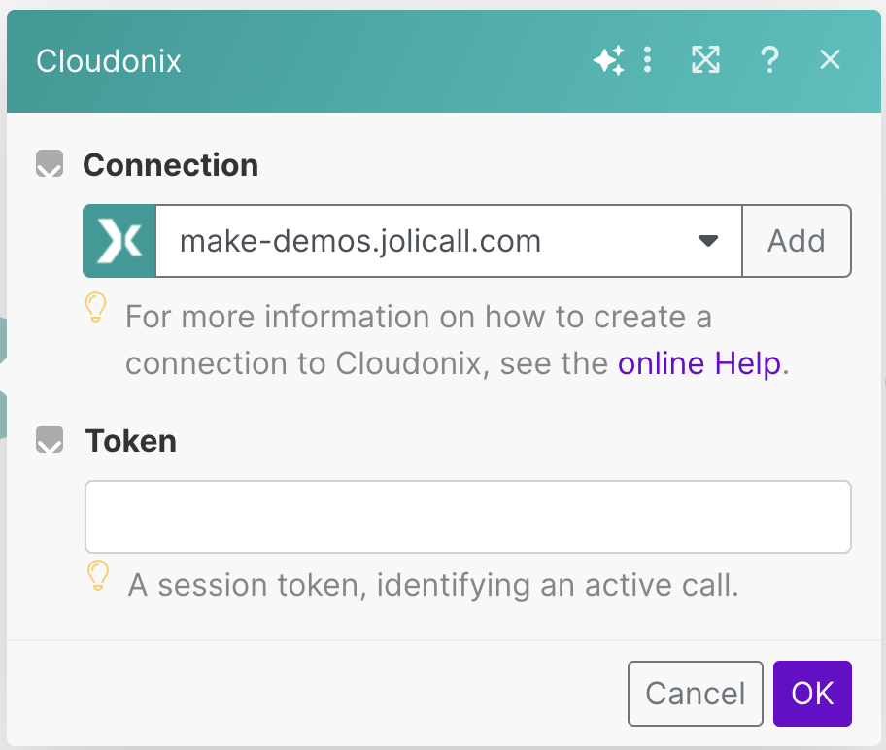The height and width of the screenshot is (750, 886).
Task: Toggle the Connection field map checkbox
Action: tap(50, 164)
